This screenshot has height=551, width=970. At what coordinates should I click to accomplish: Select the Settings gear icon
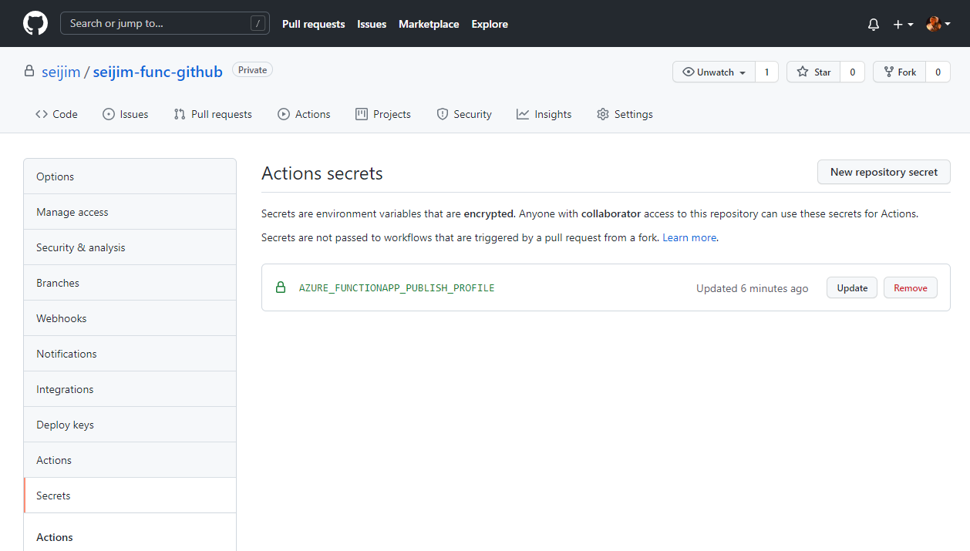[x=602, y=113]
